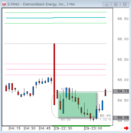Click the 04:15 time axis label
The height and width of the screenshot is (133, 131).
click(15, 128)
